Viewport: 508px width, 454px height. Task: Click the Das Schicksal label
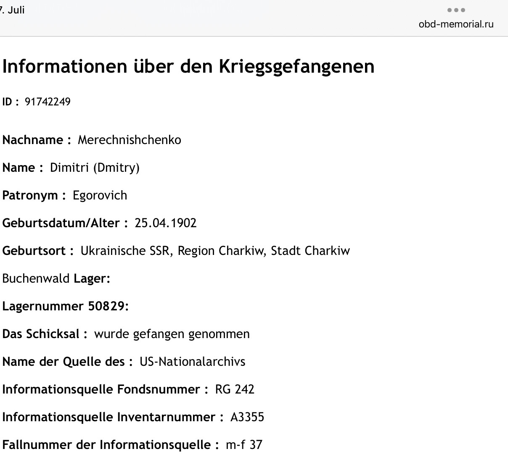(45, 334)
